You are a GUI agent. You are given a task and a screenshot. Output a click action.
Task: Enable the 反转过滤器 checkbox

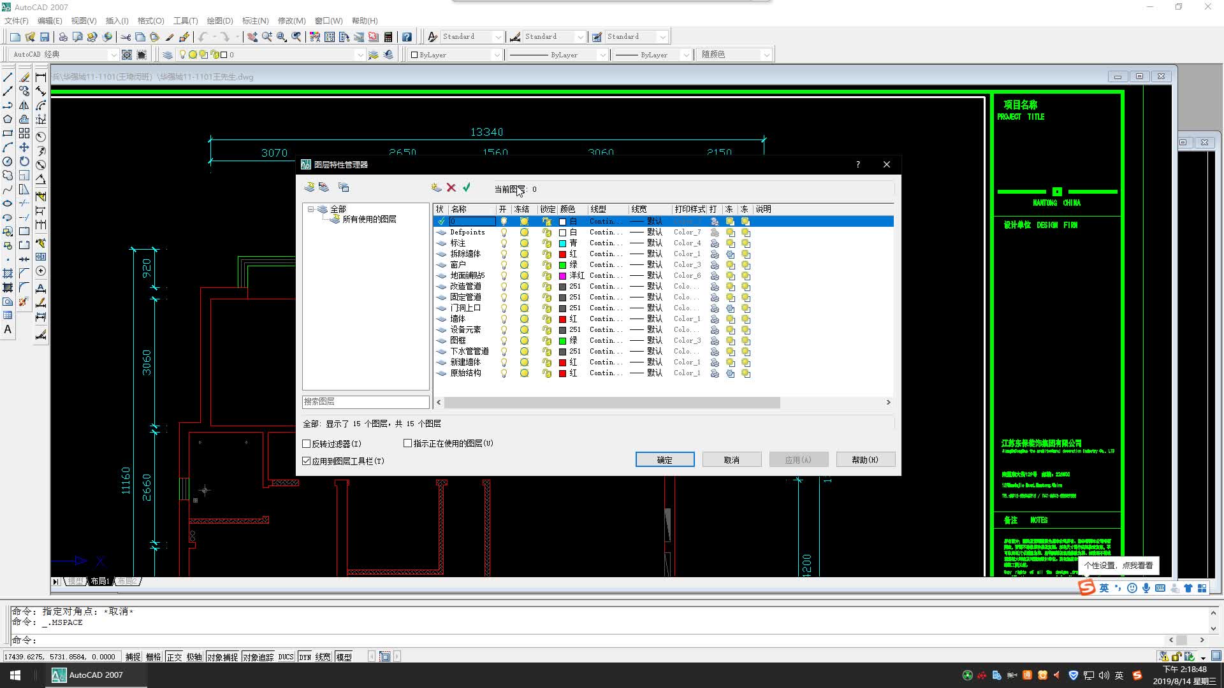coord(307,444)
